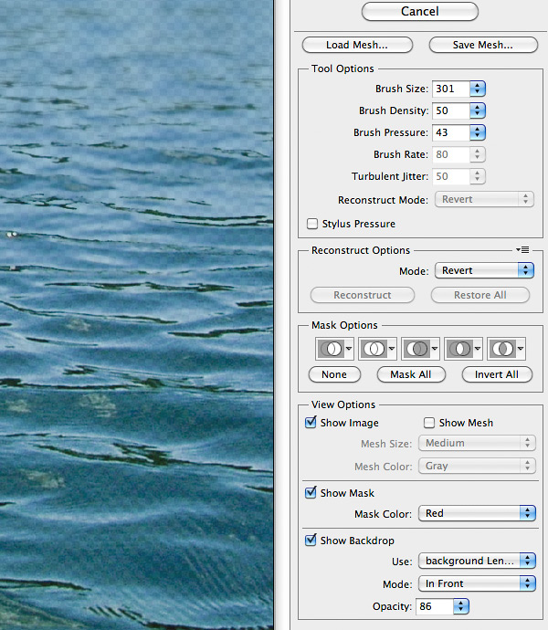Click the Invert All button
548x630 pixels.
(497, 374)
